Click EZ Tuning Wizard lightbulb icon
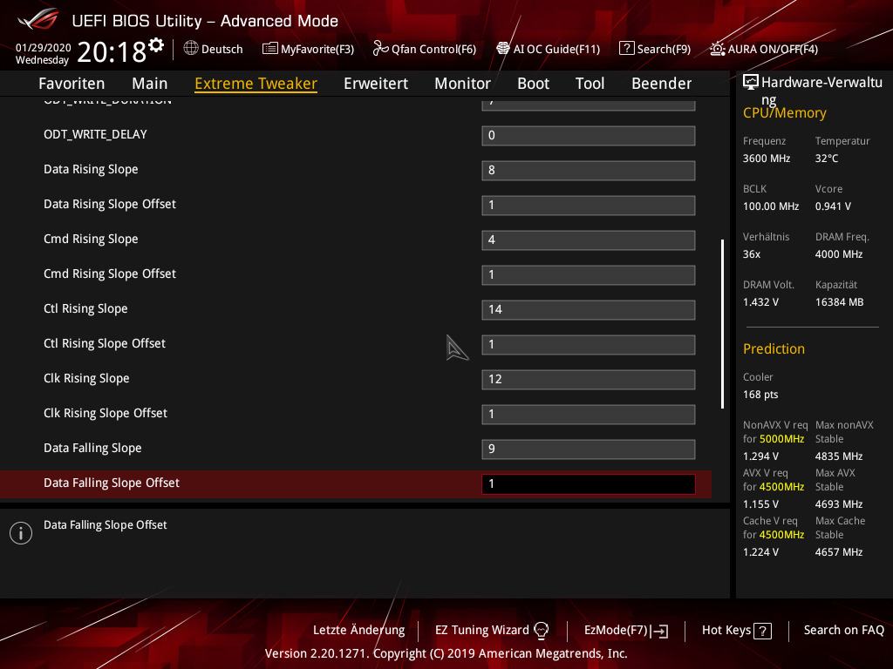893x669 pixels. [x=541, y=631]
